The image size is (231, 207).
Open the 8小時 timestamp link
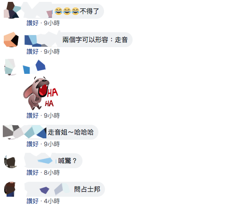[52, 172]
